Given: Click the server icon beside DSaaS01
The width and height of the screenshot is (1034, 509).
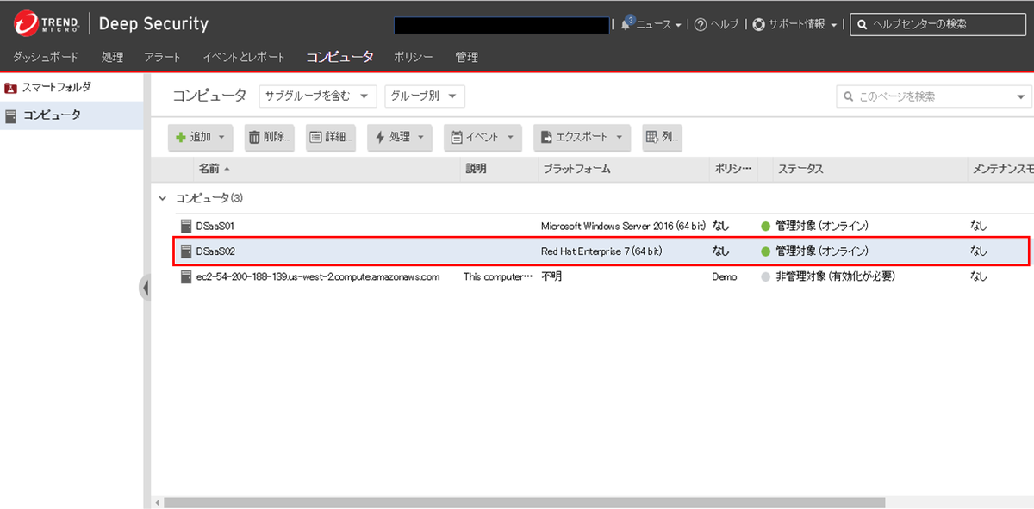Looking at the screenshot, I should point(186,226).
